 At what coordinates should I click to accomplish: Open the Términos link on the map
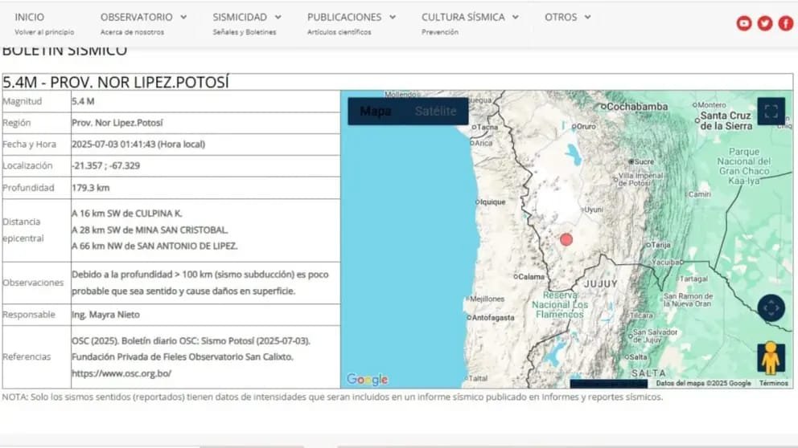coord(773,384)
